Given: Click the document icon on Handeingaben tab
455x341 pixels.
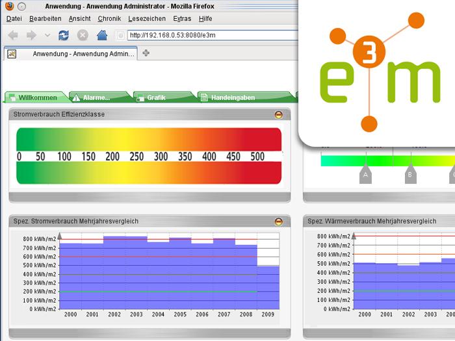Looking at the screenshot, I should [204, 97].
